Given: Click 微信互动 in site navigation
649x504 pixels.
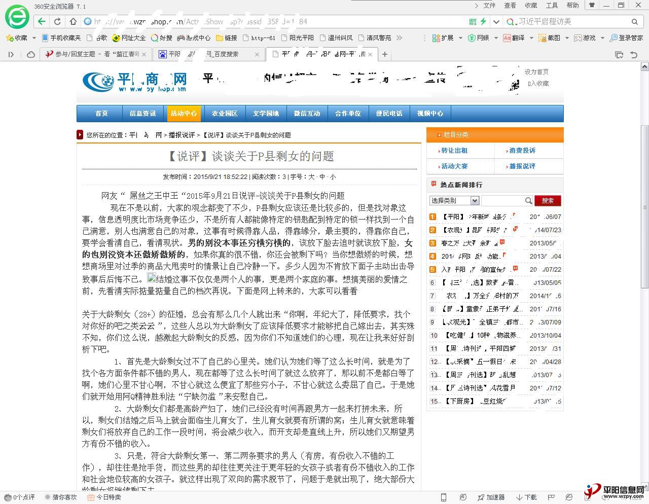Looking at the screenshot, I should tap(307, 114).
